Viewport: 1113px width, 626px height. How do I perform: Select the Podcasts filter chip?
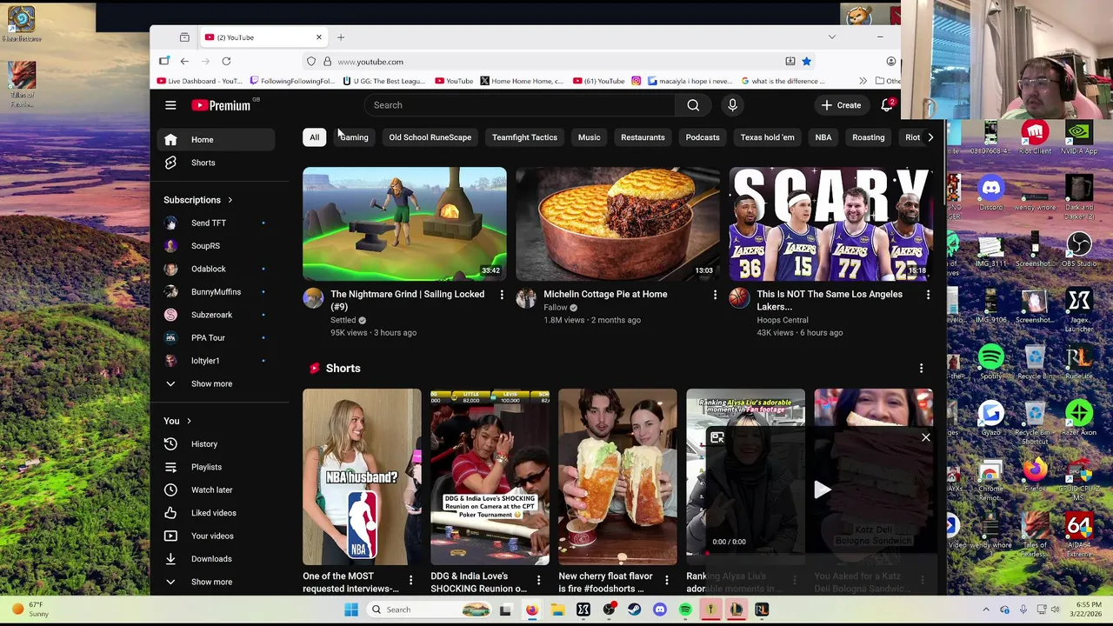point(702,137)
